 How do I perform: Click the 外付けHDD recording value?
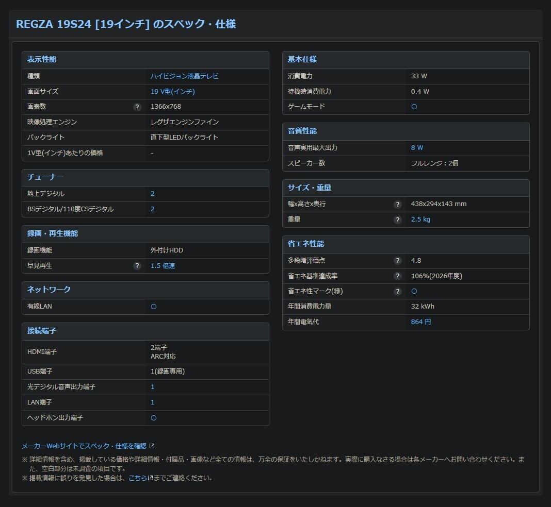(167, 250)
